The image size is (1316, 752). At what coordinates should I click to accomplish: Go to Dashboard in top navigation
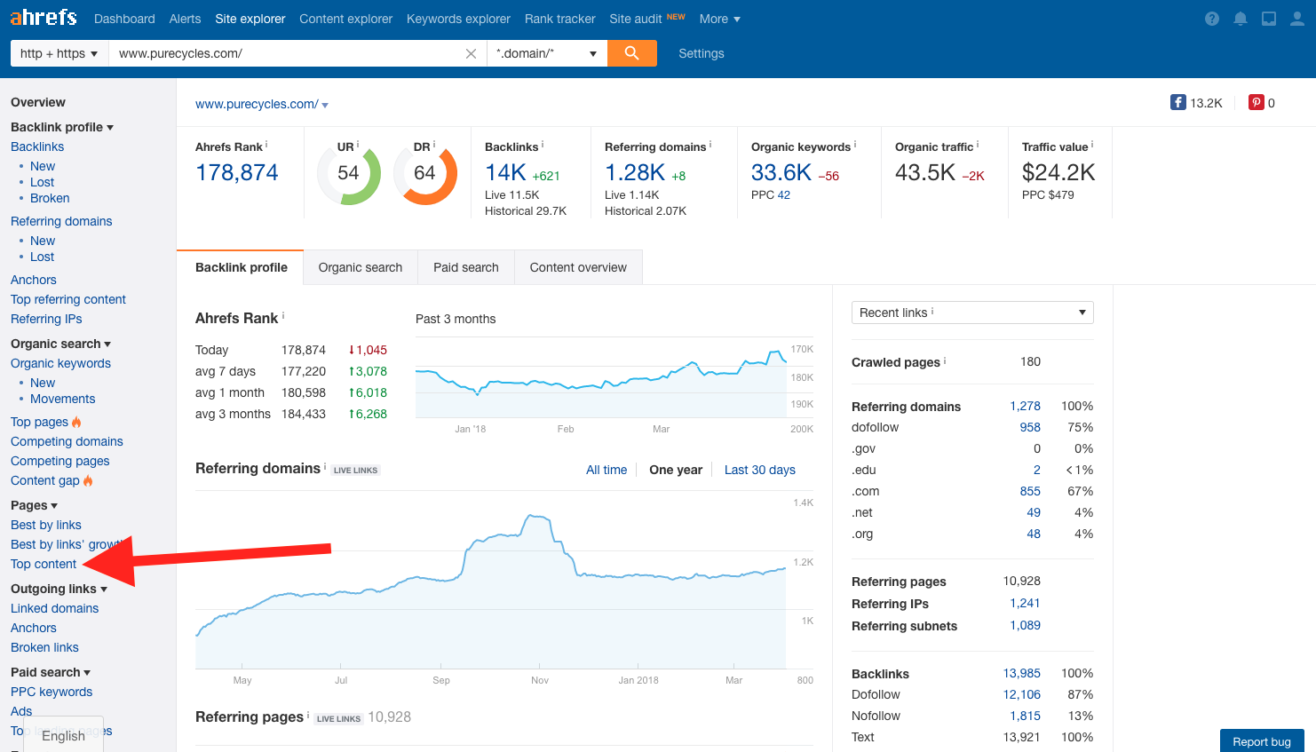[124, 19]
